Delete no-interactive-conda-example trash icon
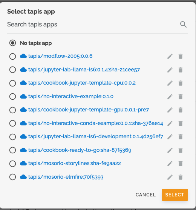 [x=181, y=124]
